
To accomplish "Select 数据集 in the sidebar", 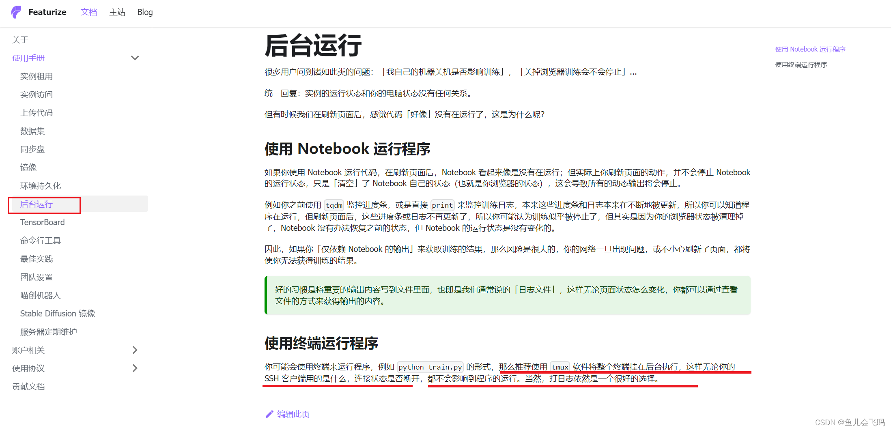I will 32,131.
